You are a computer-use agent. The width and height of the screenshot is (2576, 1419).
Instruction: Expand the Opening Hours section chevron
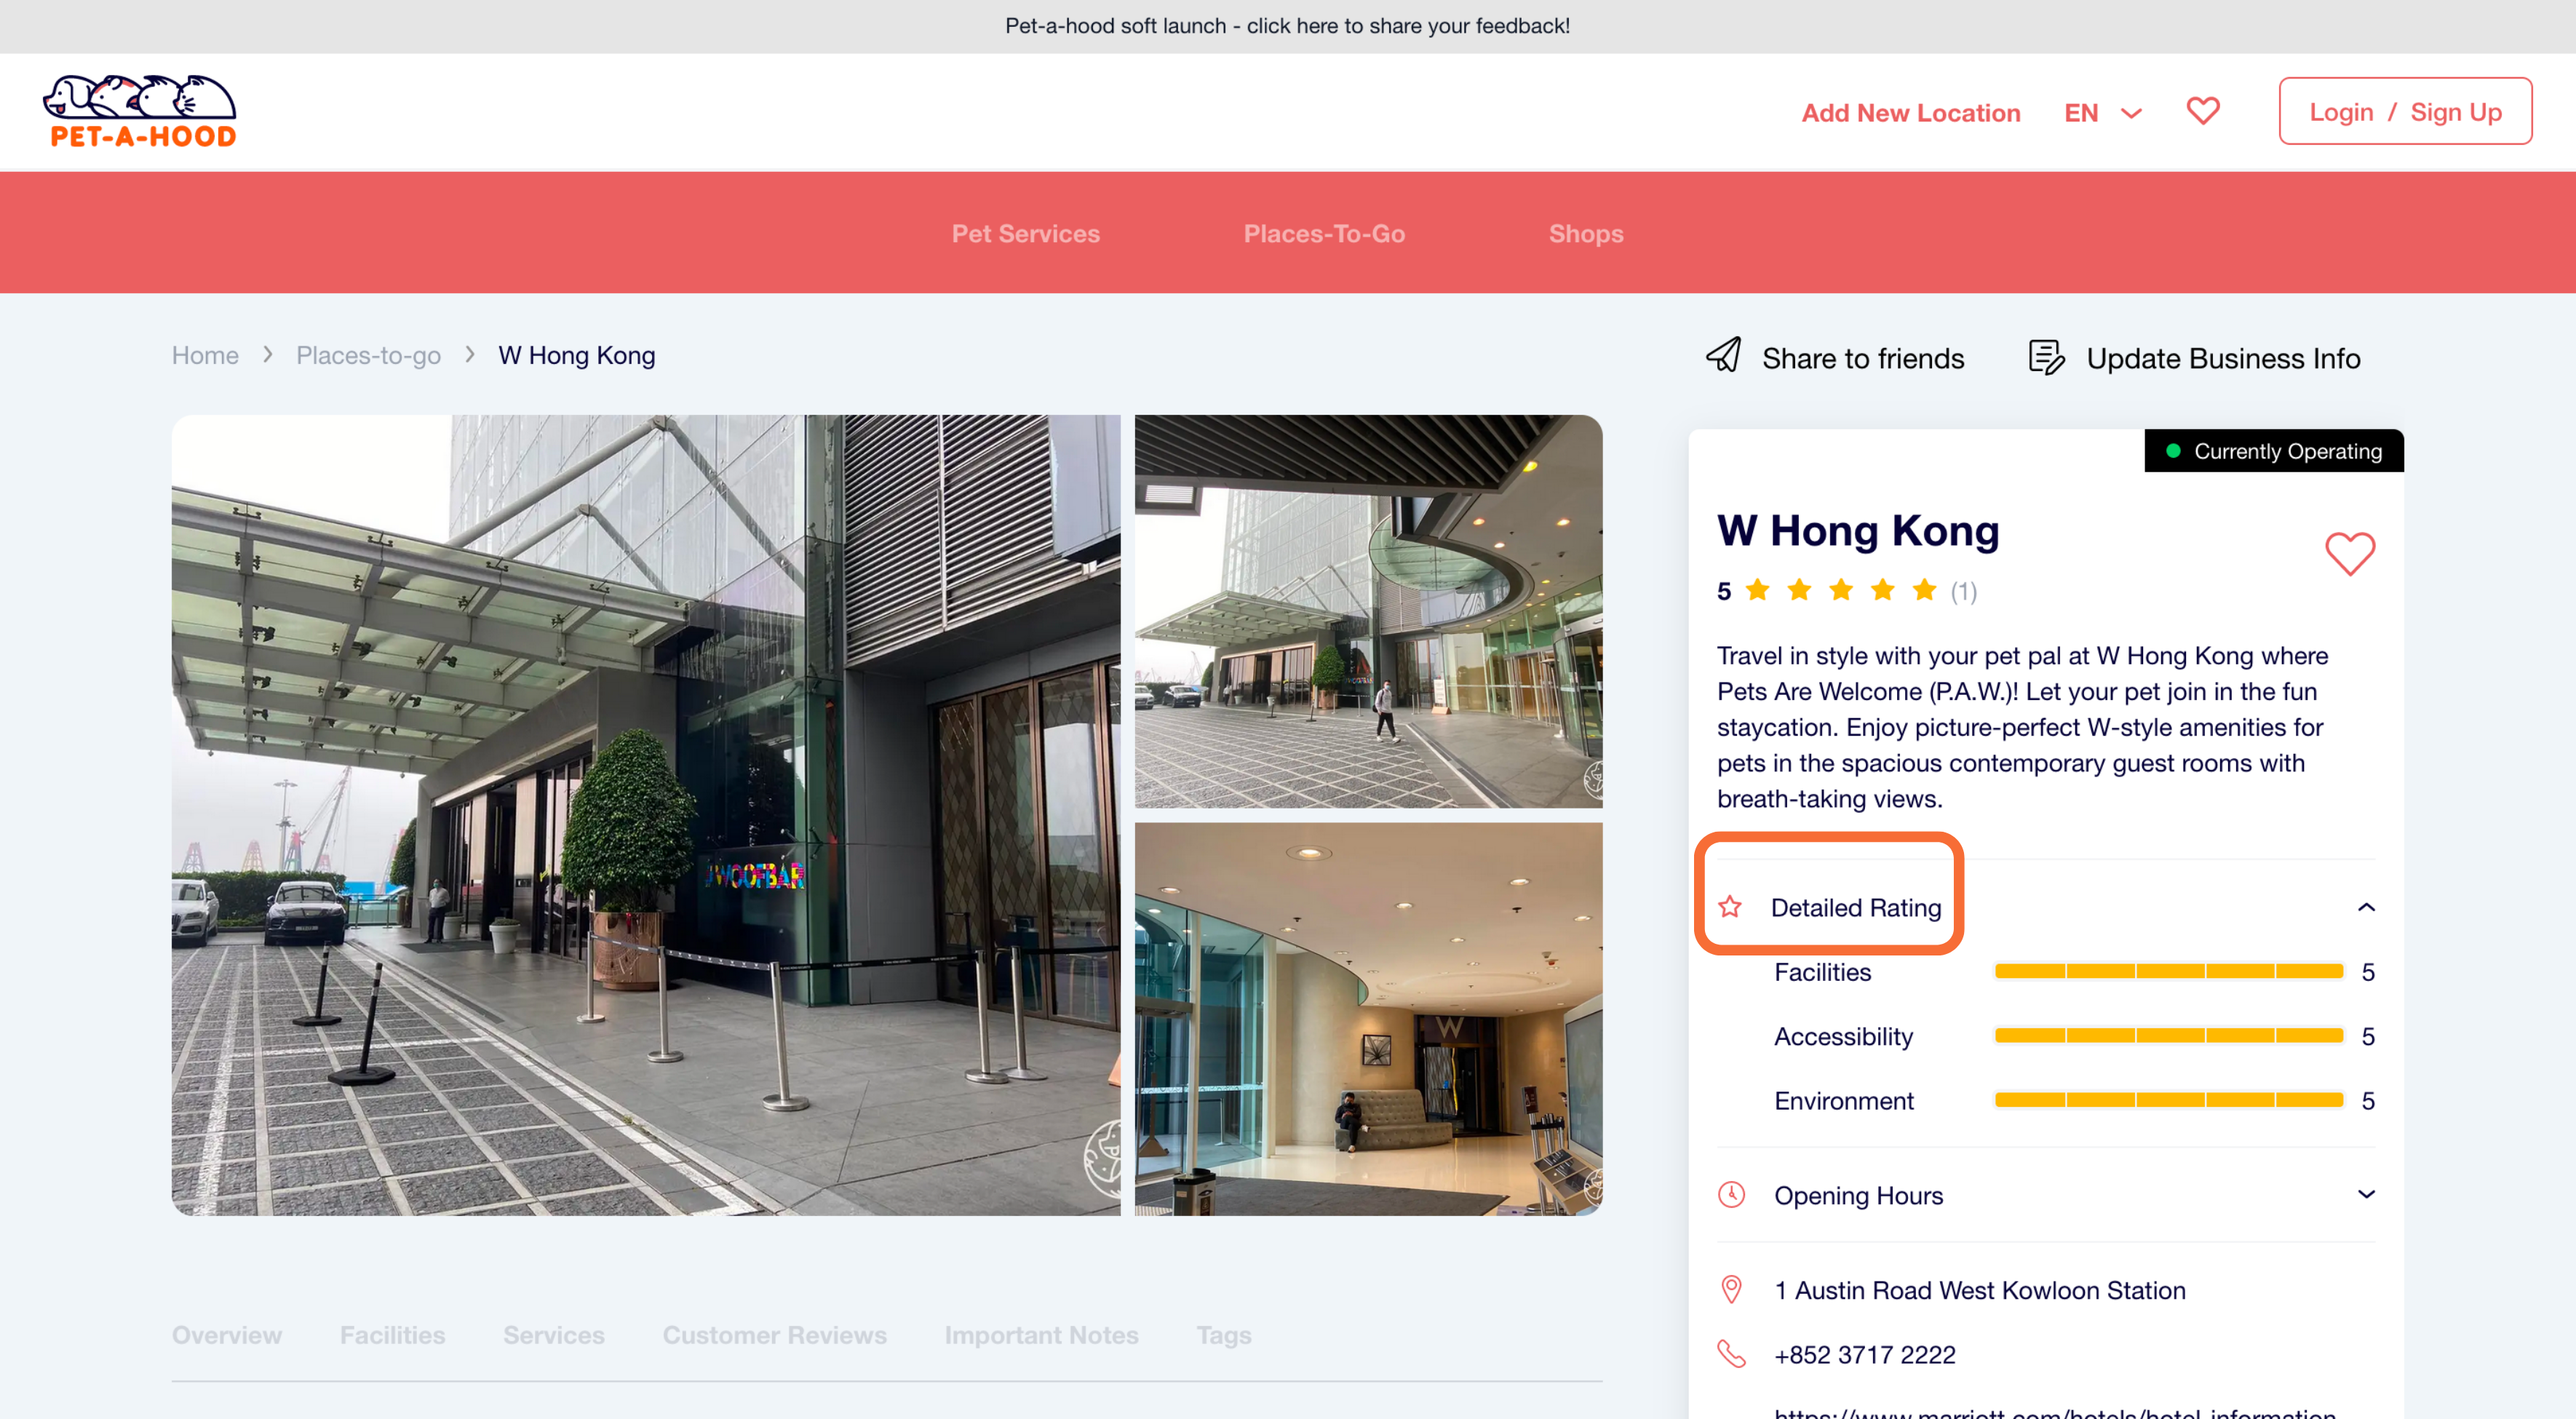pos(2365,1194)
